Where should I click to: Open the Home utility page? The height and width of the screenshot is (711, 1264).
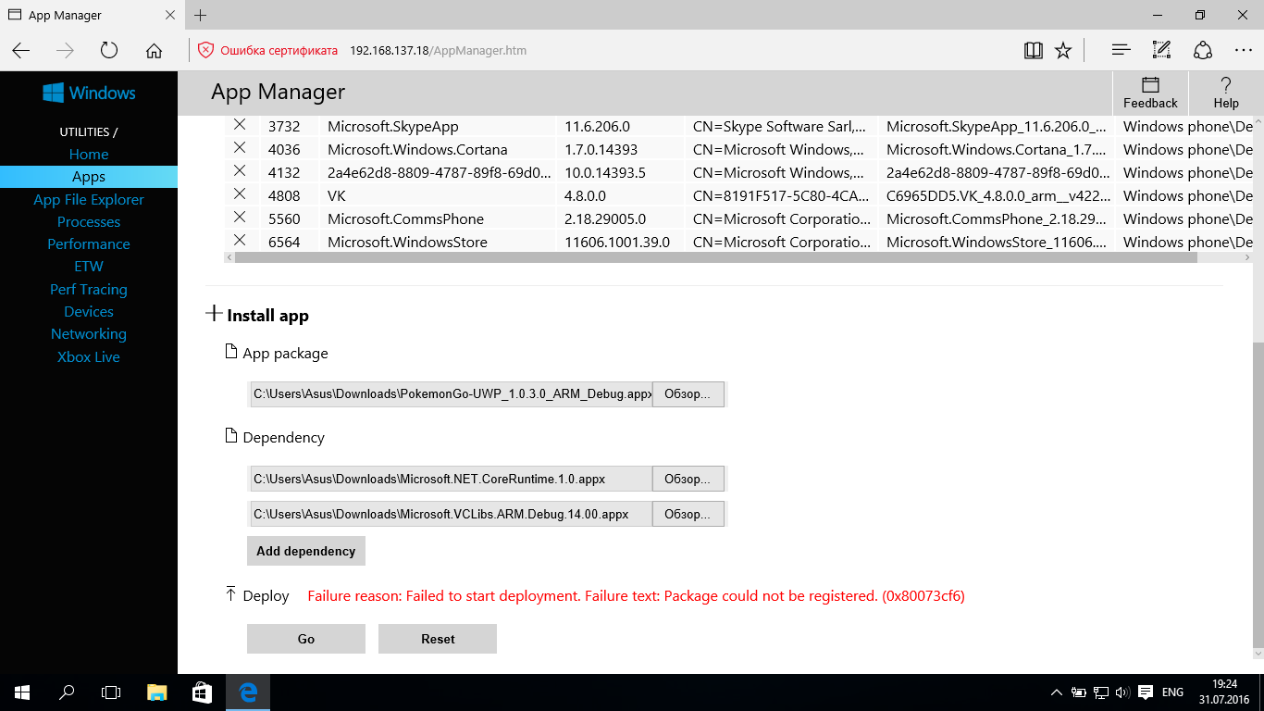click(89, 154)
